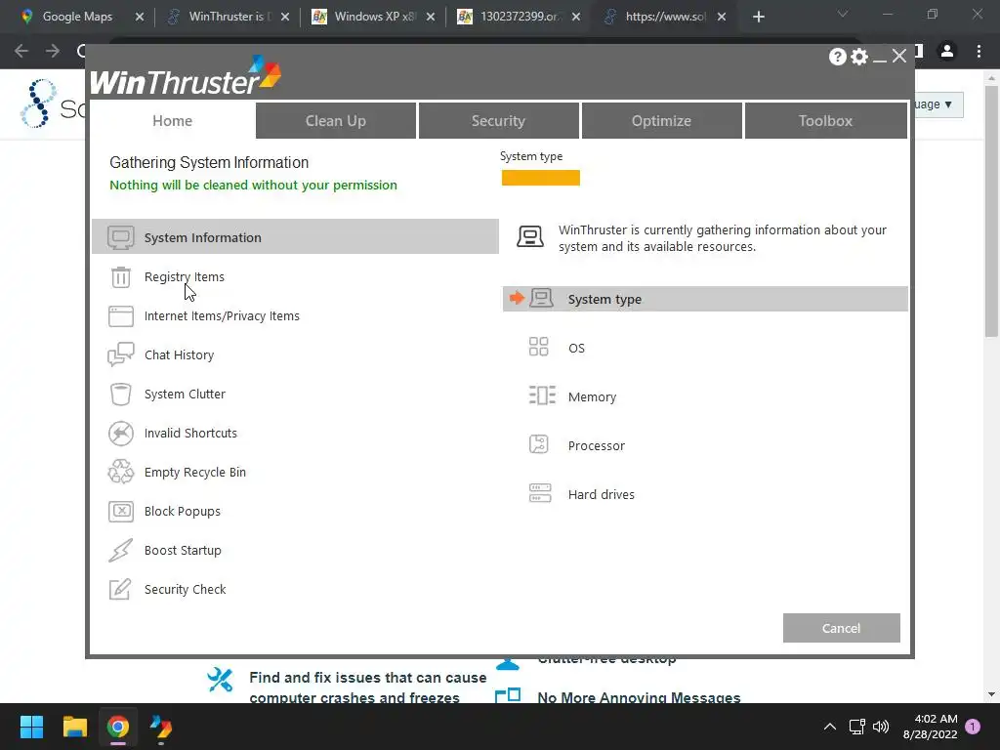The image size is (1000, 750).
Task: Select Boost Startup label
Action: (183, 551)
